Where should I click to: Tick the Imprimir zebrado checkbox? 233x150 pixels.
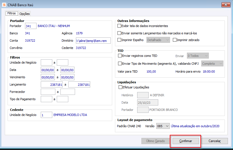[x=175, y=40]
